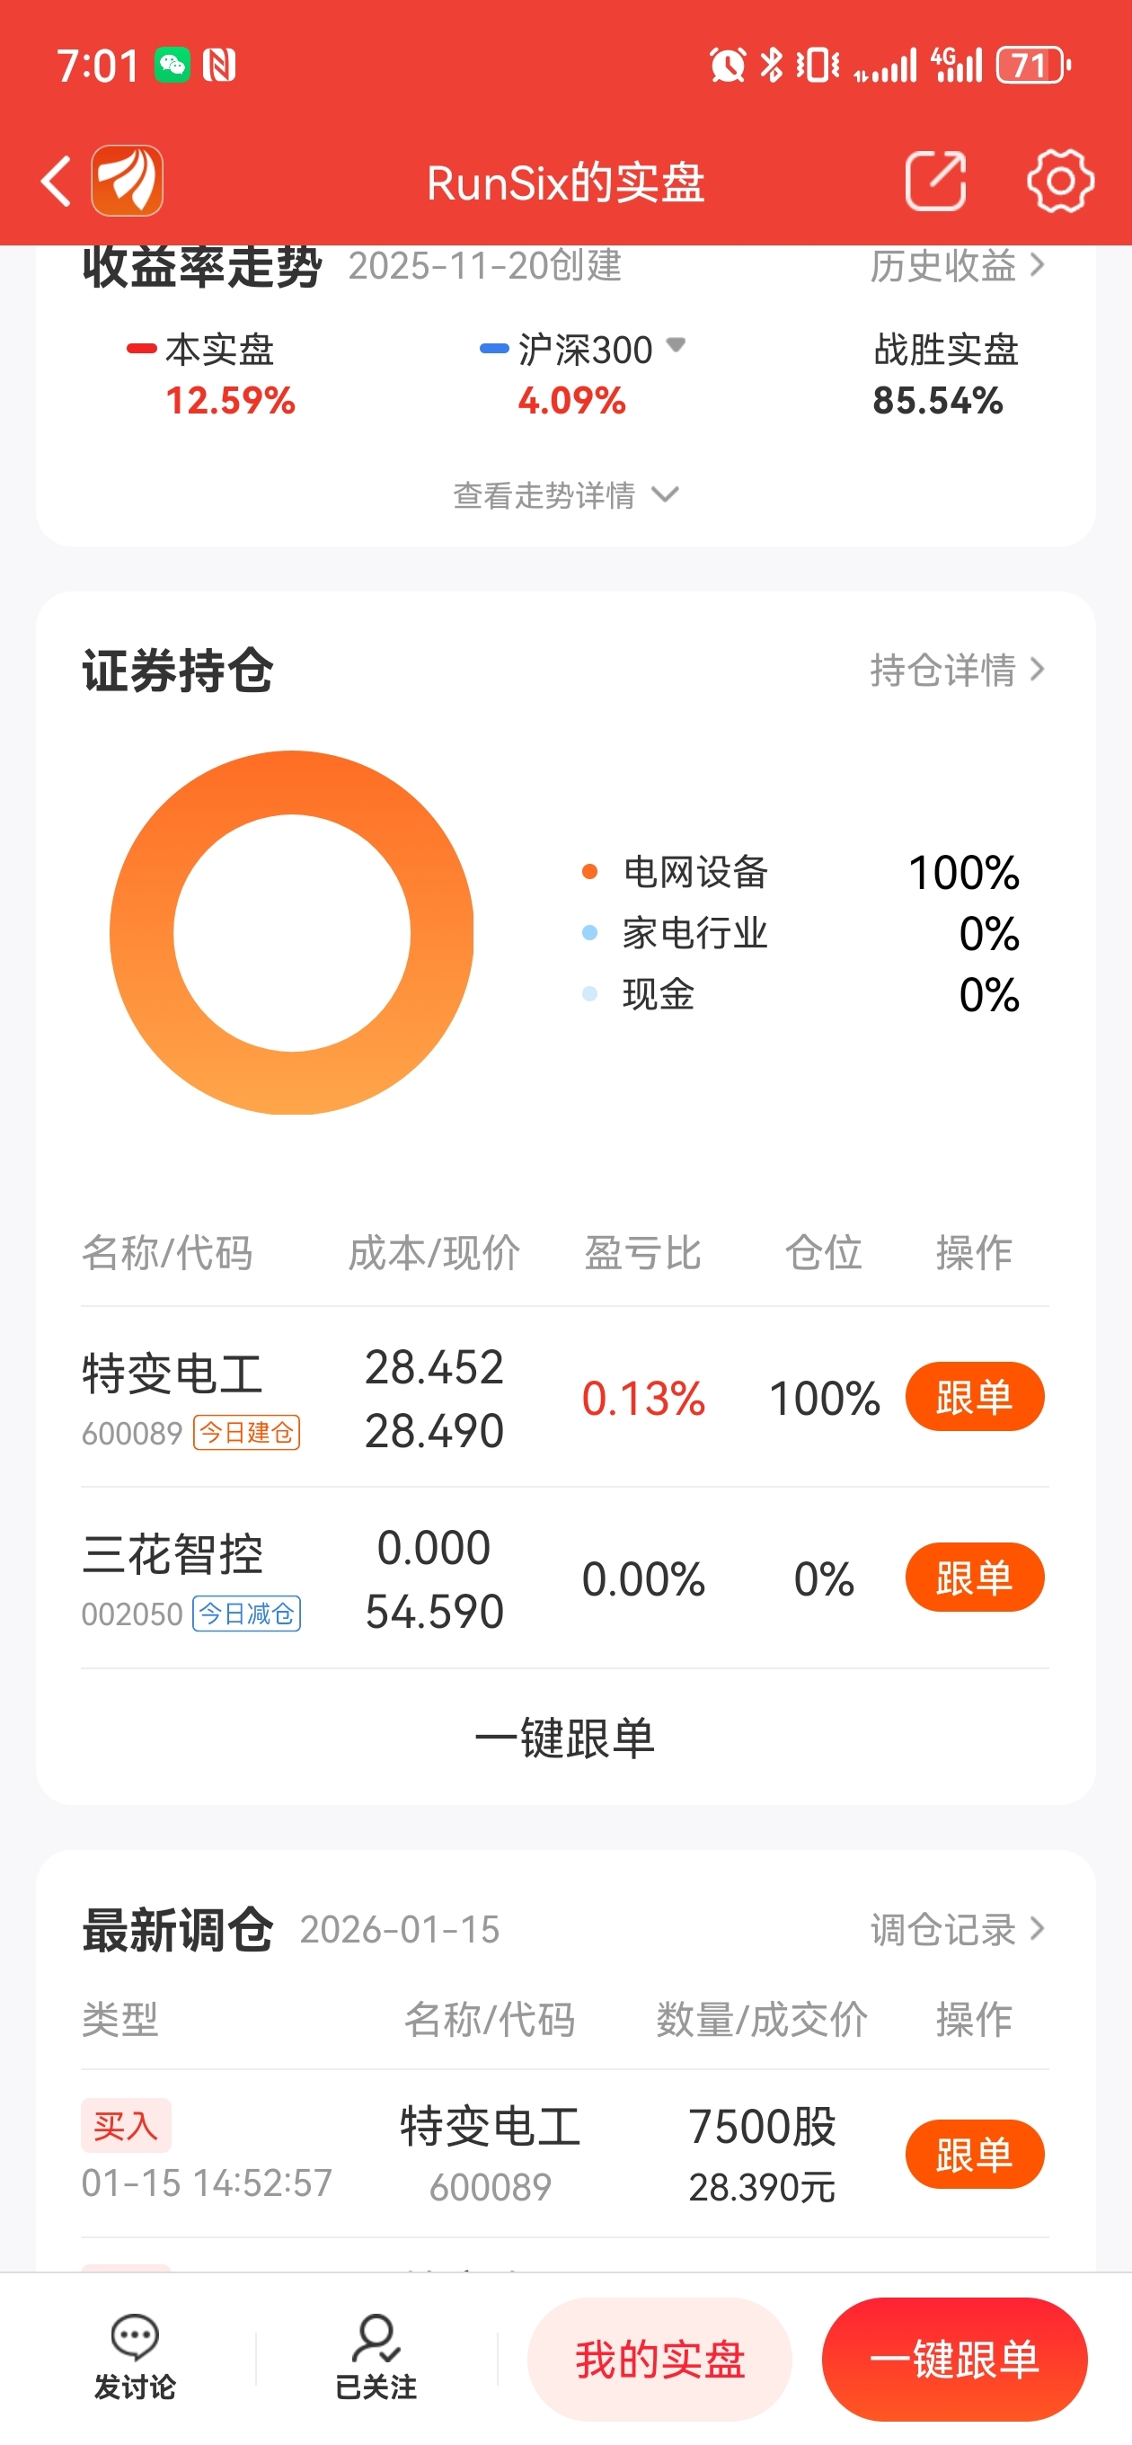Tap the red 一键跟单 bottom button
Screen dimensions: 1132x2445
[954, 2359]
